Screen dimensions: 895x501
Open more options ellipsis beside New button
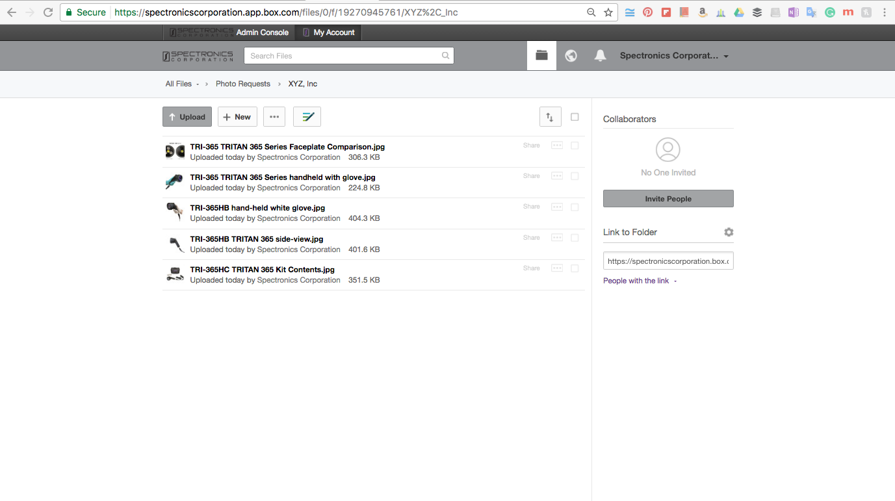[274, 117]
